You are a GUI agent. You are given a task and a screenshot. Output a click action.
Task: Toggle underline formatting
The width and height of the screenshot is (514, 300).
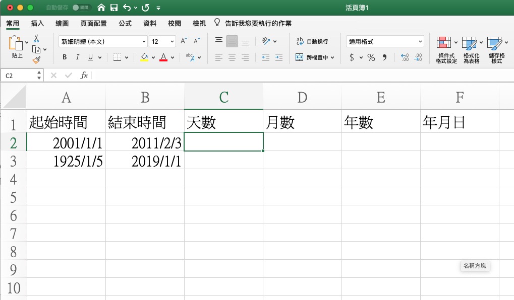[90, 57]
